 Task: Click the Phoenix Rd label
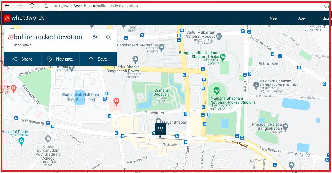[x=155, y=113]
